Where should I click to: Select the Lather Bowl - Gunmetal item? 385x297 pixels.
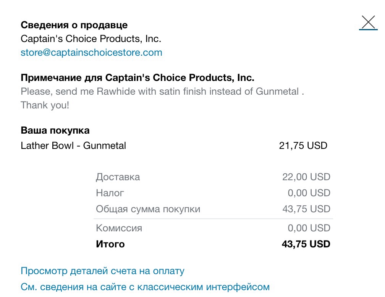pos(73,145)
